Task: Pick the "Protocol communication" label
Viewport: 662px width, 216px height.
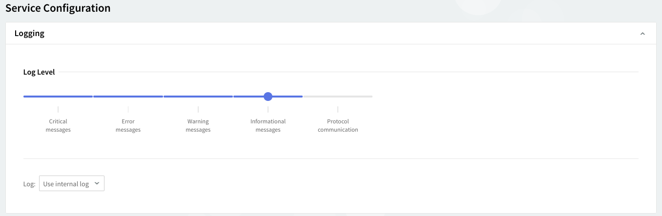Action: [338, 126]
